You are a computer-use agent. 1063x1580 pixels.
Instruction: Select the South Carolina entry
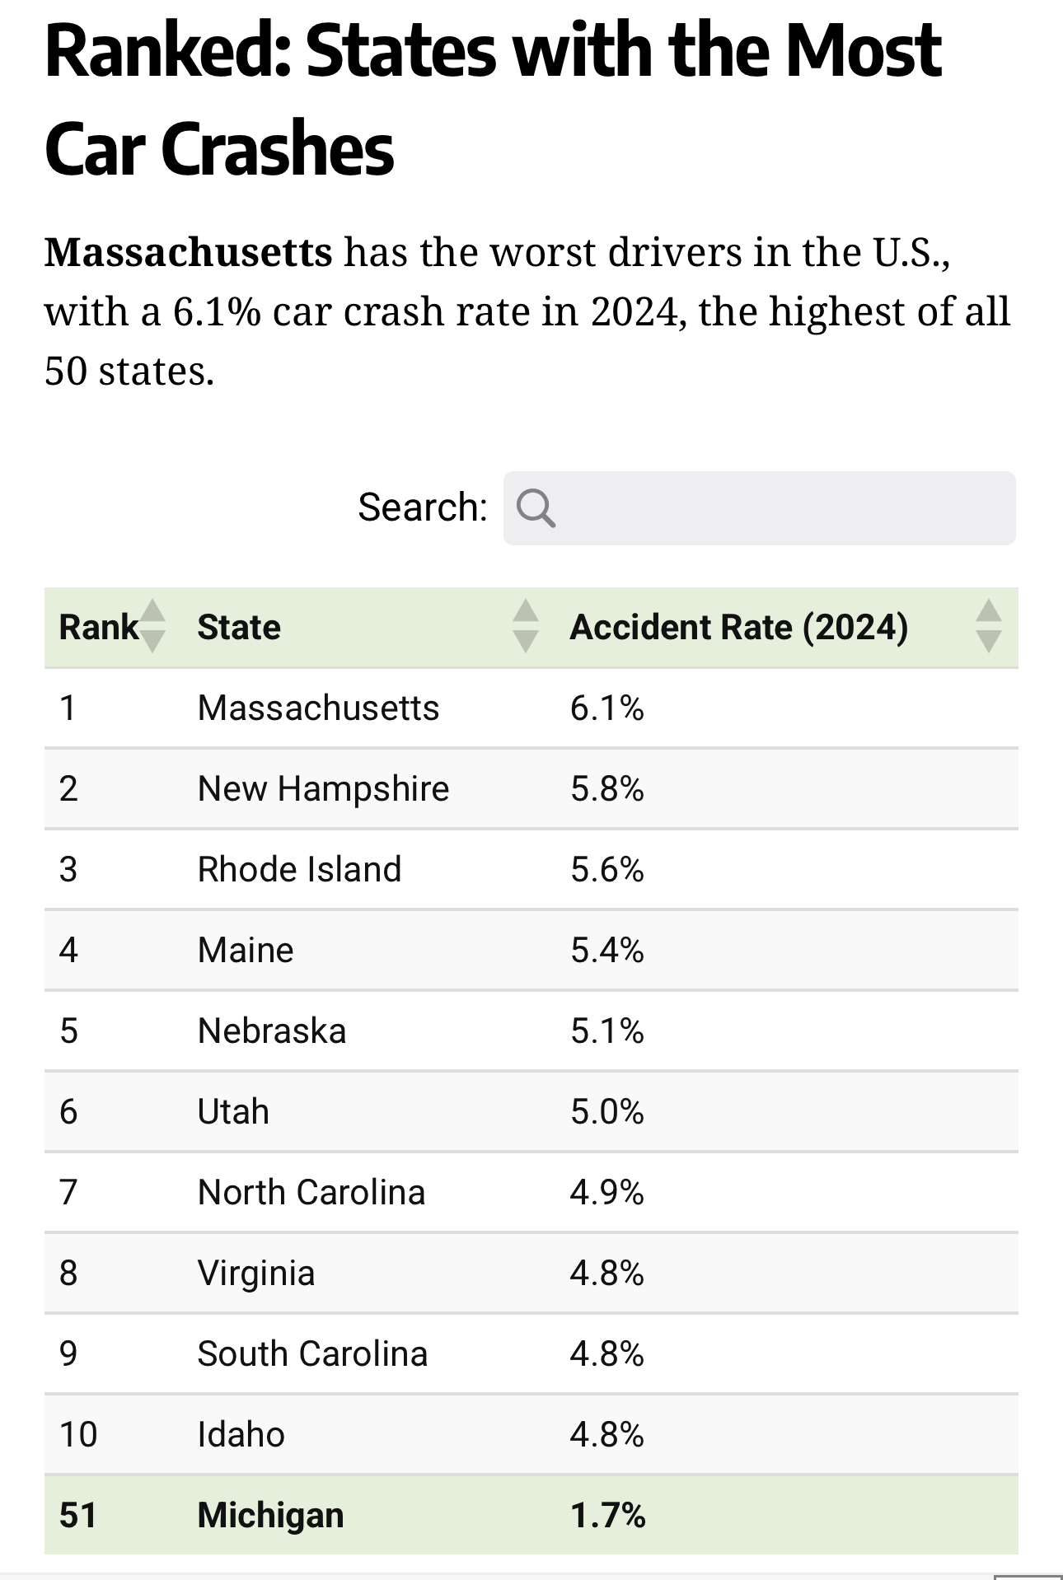tap(312, 1354)
